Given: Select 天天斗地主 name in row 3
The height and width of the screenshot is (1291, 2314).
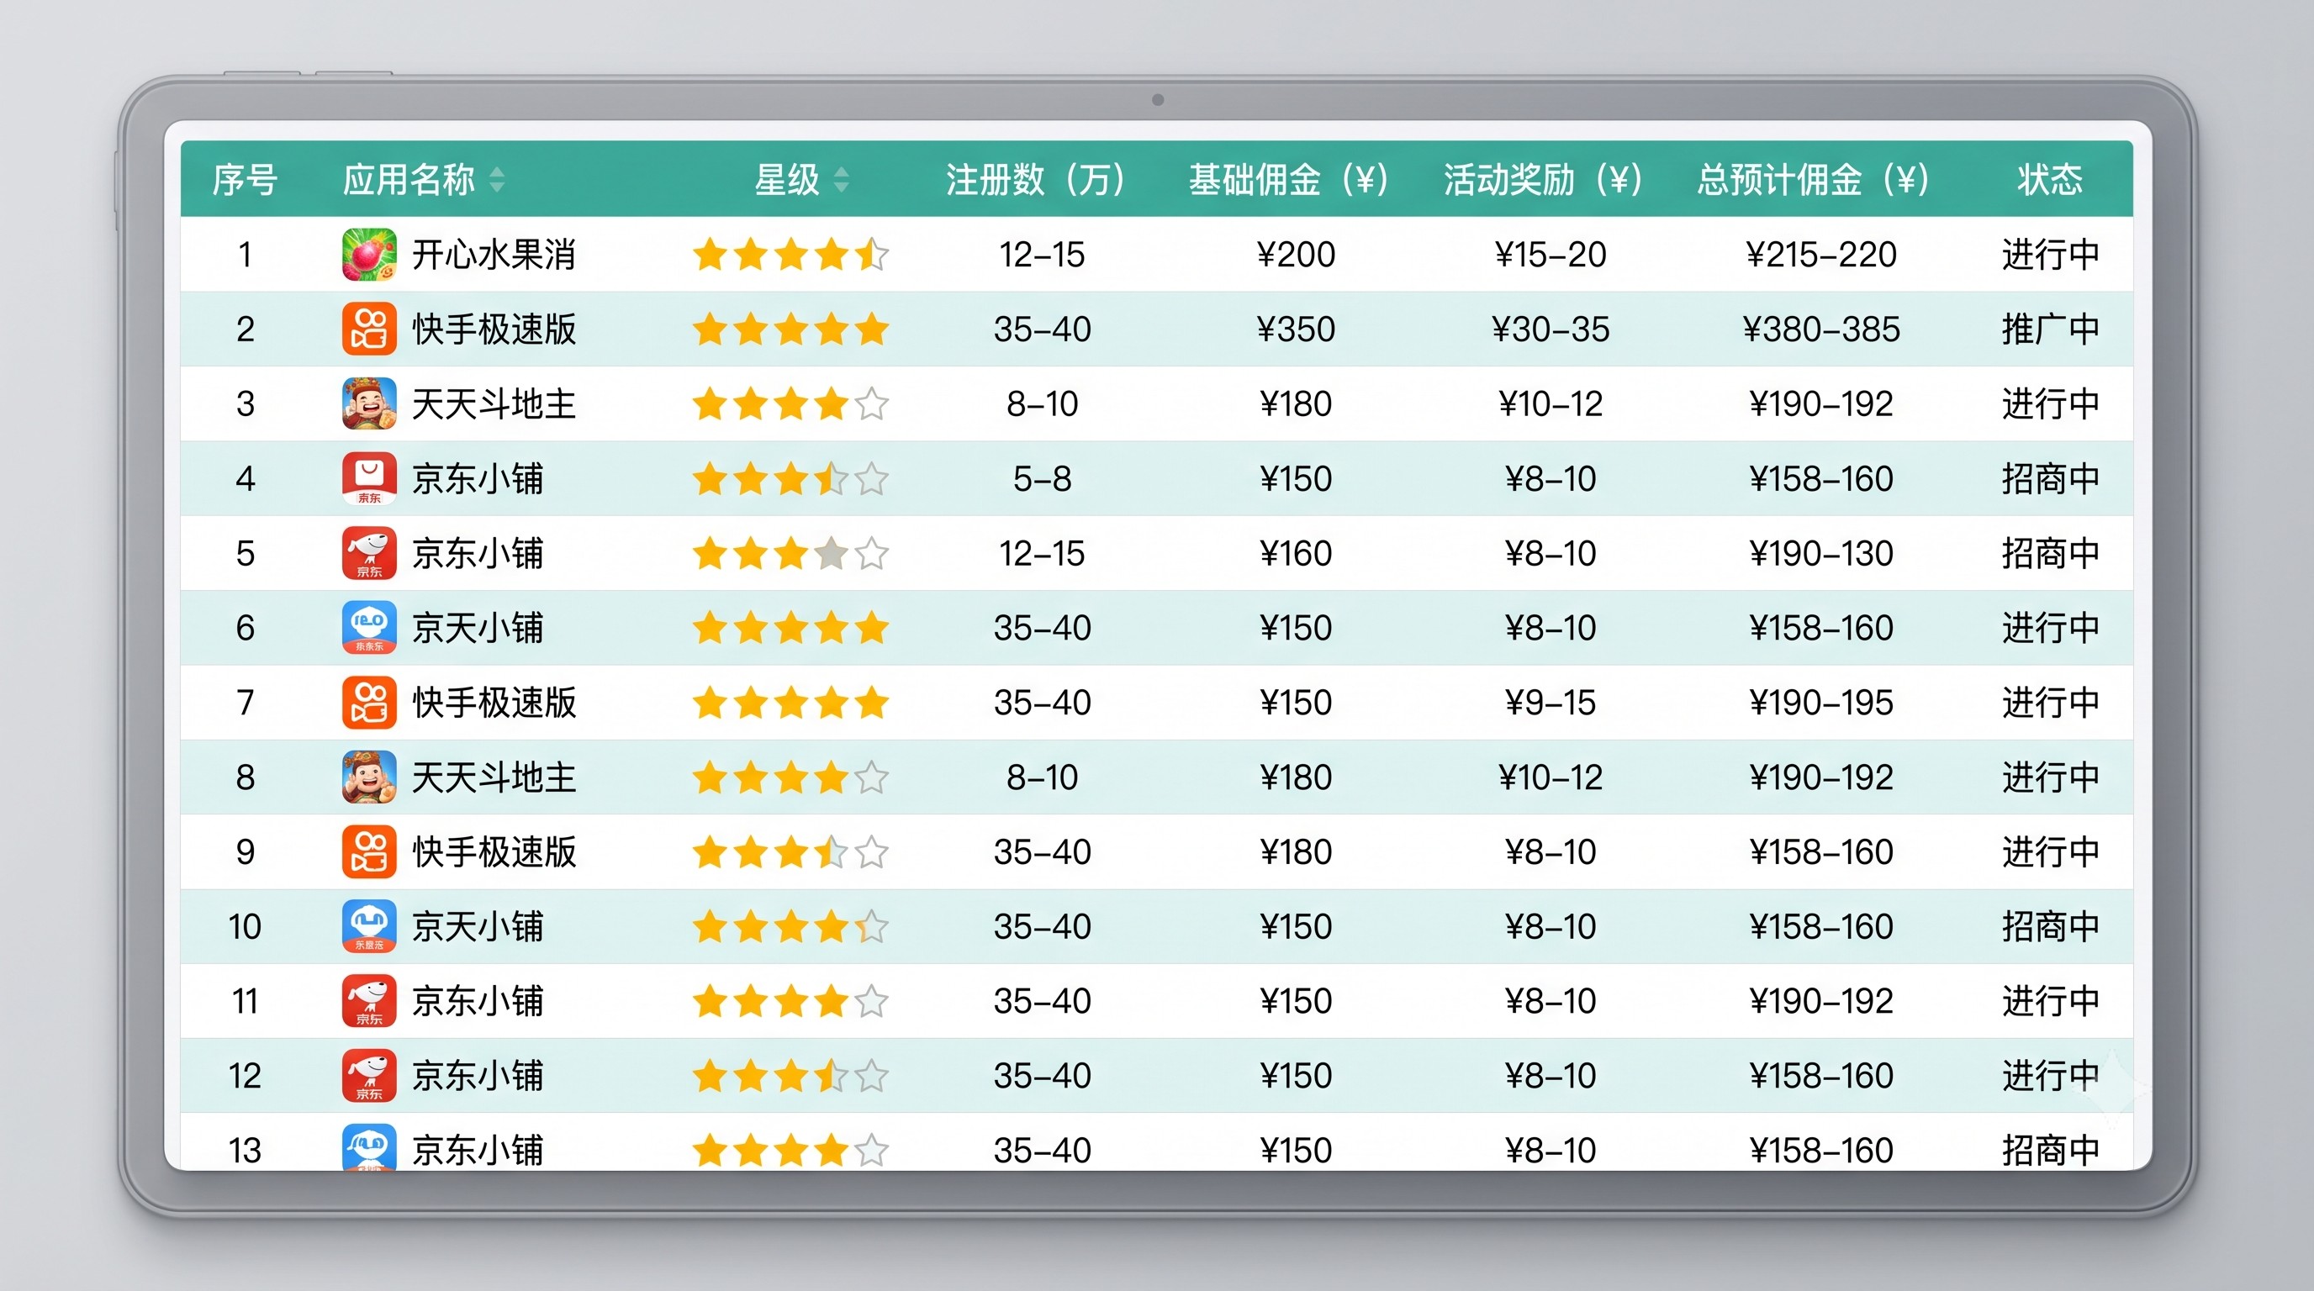Looking at the screenshot, I should (494, 403).
